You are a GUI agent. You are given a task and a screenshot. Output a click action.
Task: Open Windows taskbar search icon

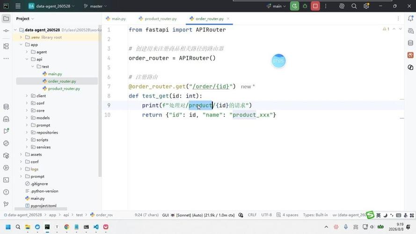[x=18, y=227]
